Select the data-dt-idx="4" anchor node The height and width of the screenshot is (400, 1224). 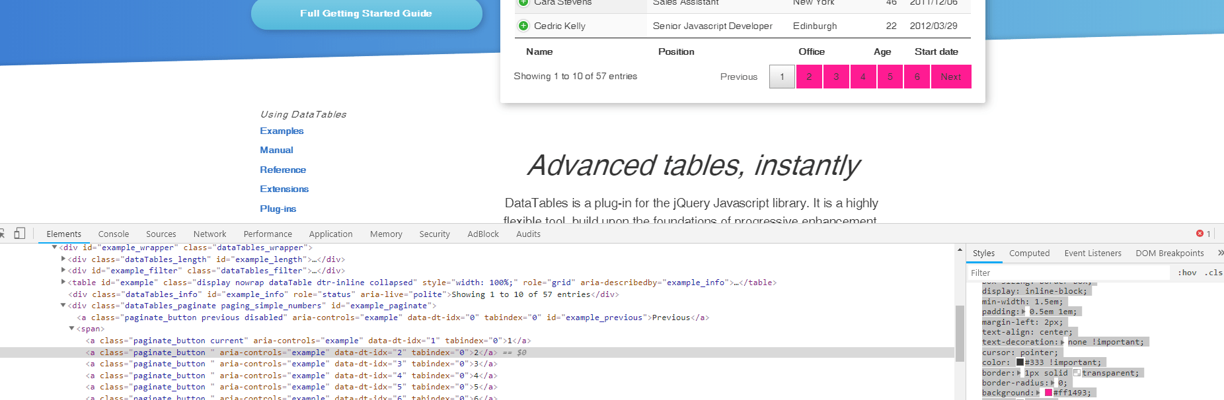click(291, 376)
